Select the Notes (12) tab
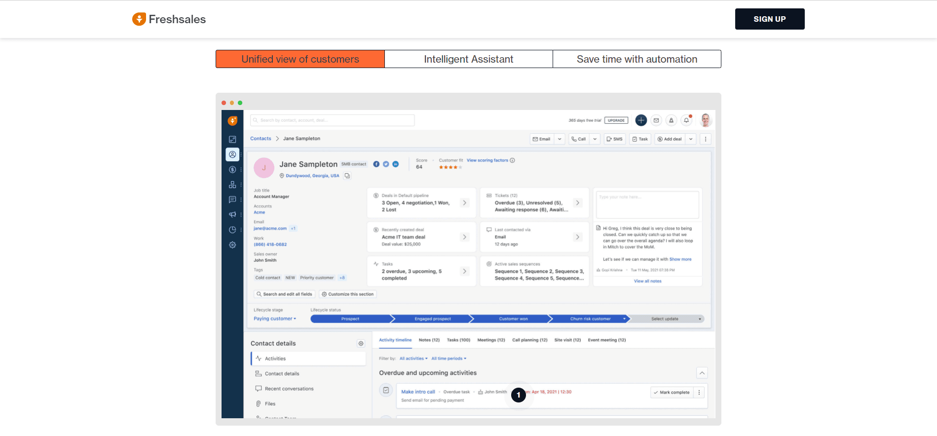The width and height of the screenshot is (937, 436). click(x=429, y=340)
